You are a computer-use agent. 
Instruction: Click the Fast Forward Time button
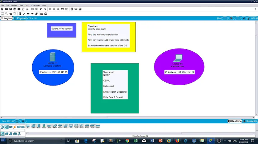pyautogui.click(x=23, y=121)
